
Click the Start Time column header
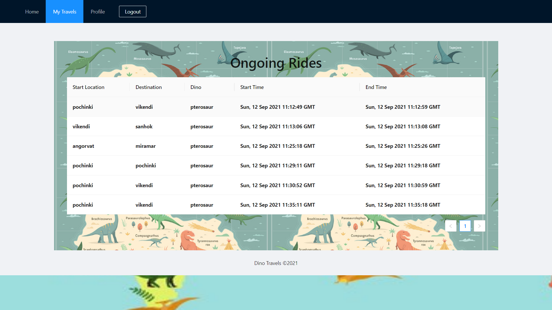[x=252, y=87]
